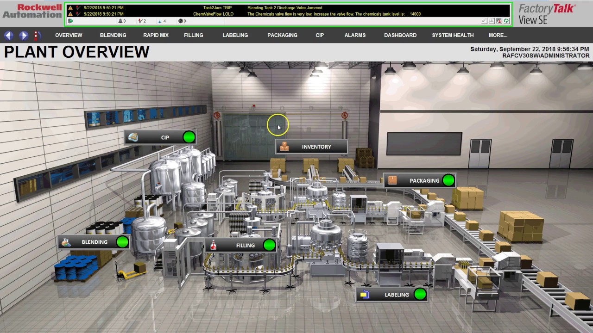593x333 pixels.
Task: Open RAPID MIX from the navigation bar
Action: point(156,35)
